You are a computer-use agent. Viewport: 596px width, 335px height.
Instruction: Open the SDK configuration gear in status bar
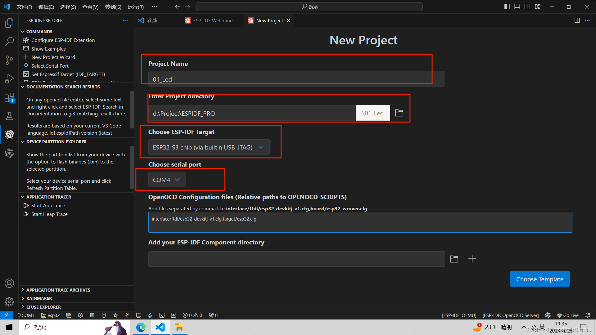[80, 315]
